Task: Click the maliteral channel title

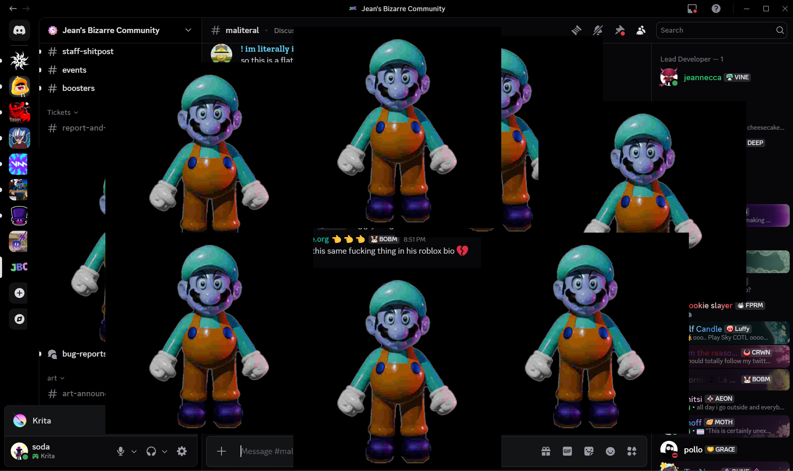Action: click(x=242, y=30)
